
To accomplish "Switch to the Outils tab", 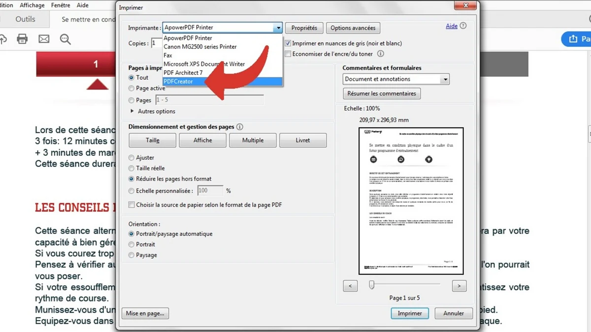I will [x=25, y=19].
